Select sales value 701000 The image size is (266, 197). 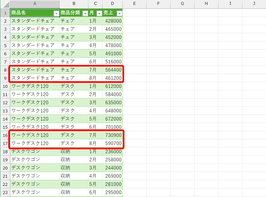point(113,127)
